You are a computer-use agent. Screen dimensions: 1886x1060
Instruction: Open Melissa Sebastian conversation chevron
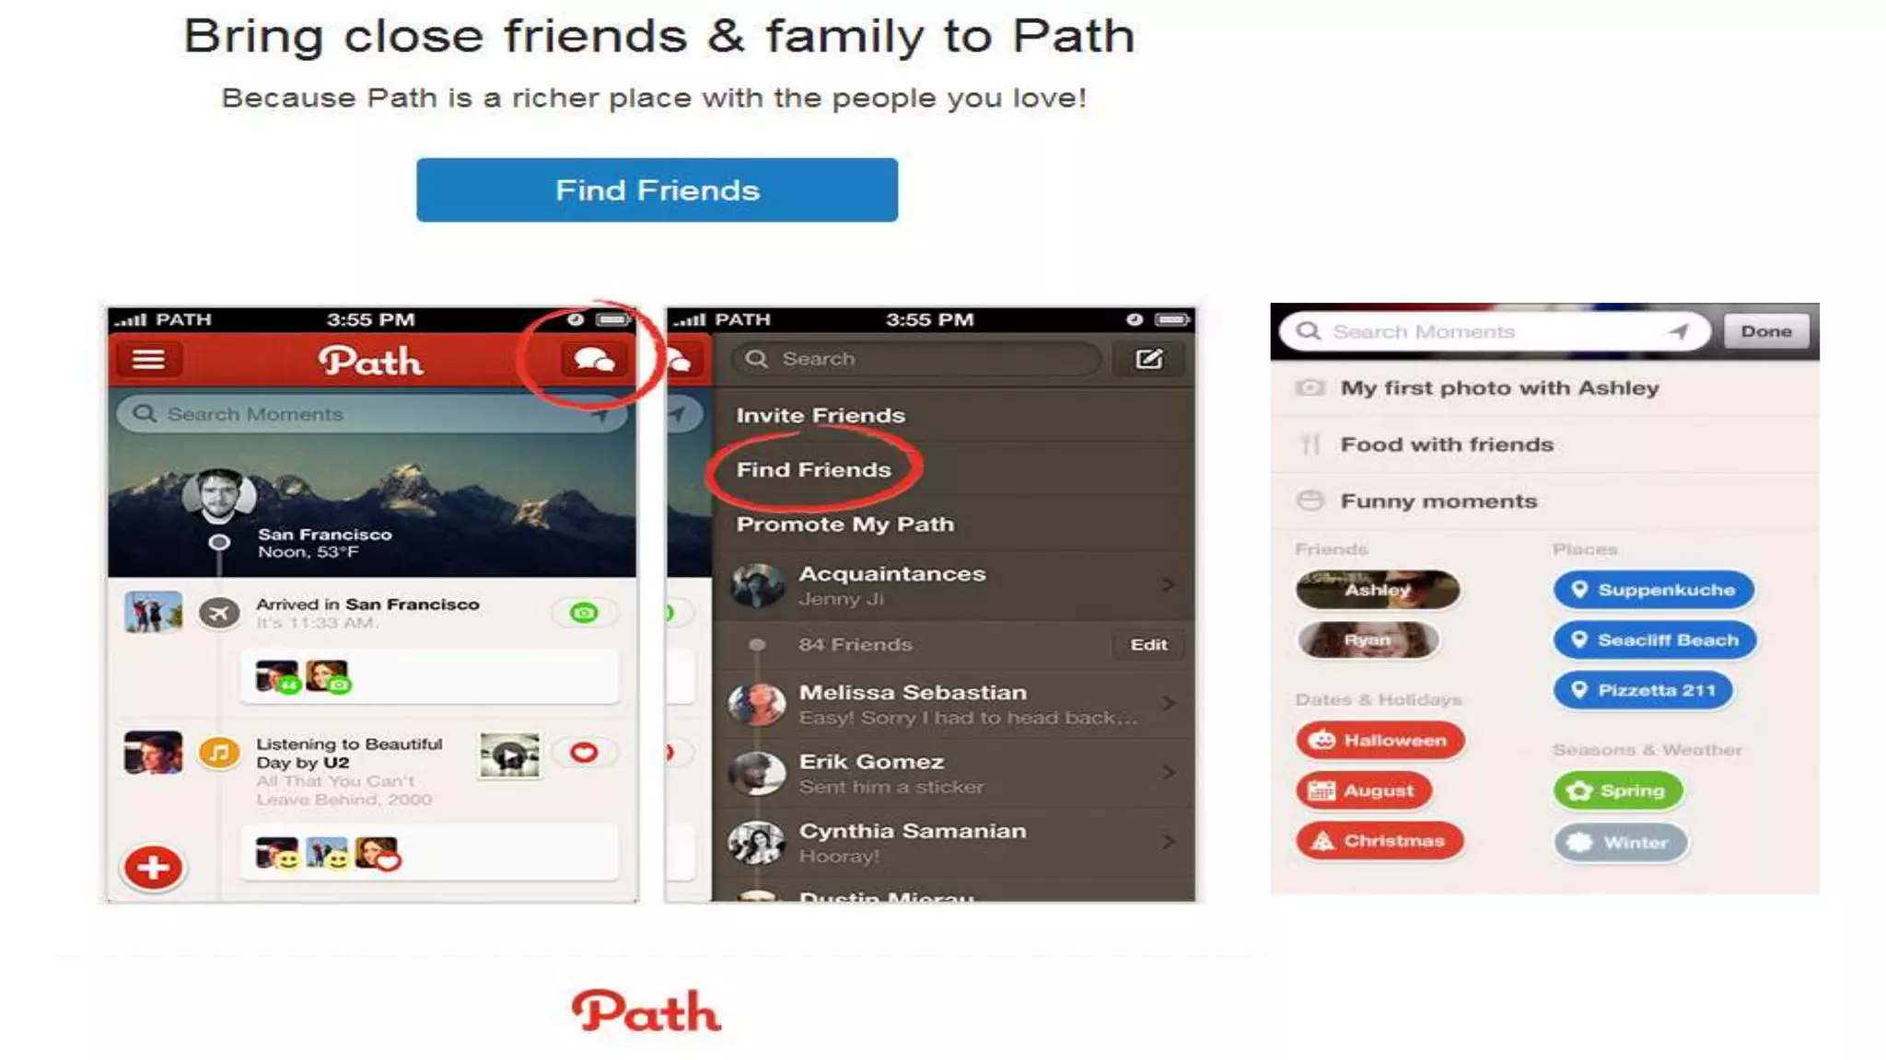point(1168,704)
